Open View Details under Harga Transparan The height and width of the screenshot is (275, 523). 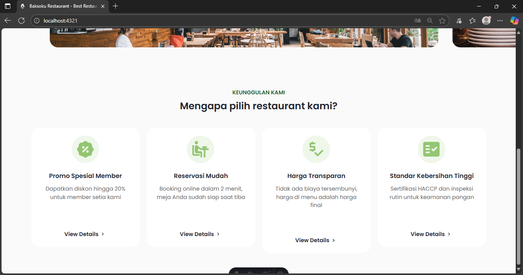tap(315, 240)
